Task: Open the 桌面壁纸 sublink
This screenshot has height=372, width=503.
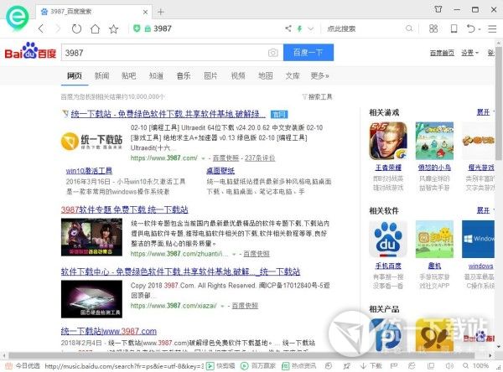Action: 220,171
